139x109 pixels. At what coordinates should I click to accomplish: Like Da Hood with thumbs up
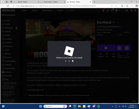119,54
